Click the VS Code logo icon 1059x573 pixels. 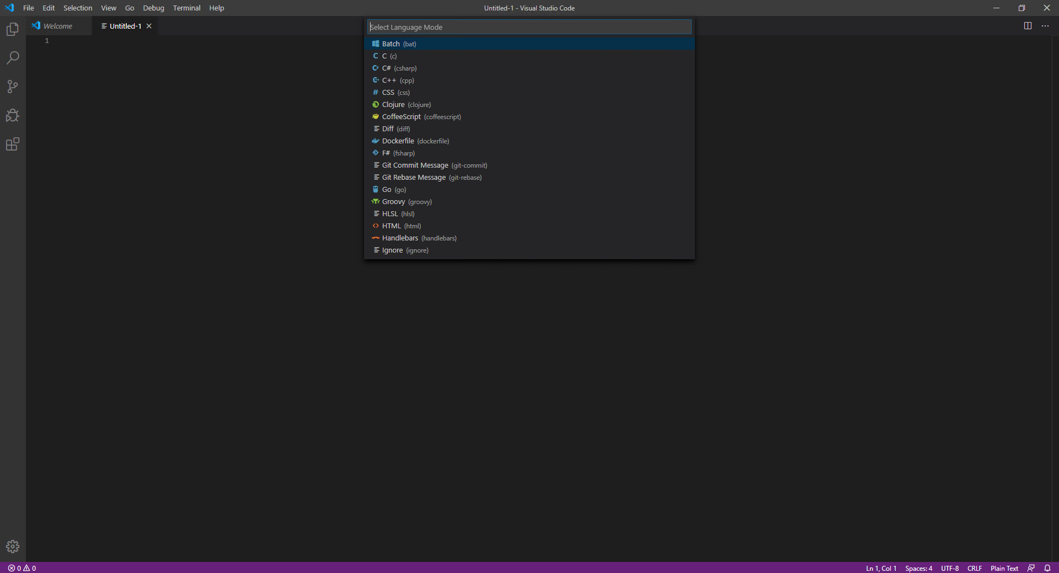9,8
